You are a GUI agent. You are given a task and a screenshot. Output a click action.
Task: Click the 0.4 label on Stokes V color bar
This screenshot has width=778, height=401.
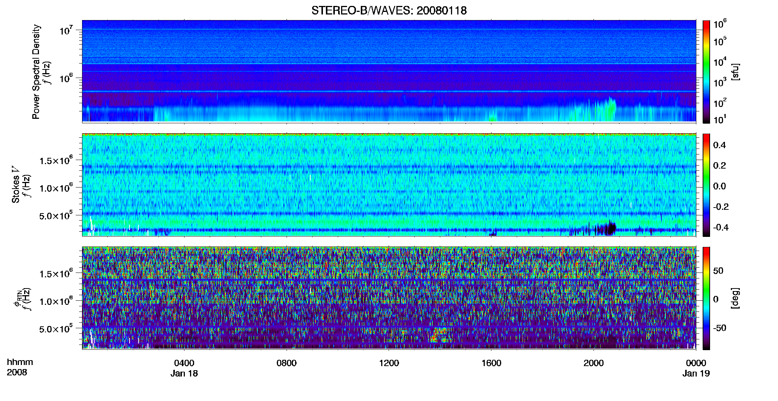719,145
